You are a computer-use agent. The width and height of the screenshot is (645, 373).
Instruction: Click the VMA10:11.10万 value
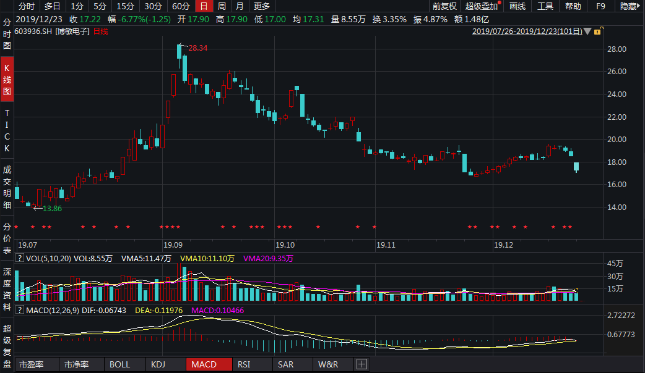coord(207,259)
